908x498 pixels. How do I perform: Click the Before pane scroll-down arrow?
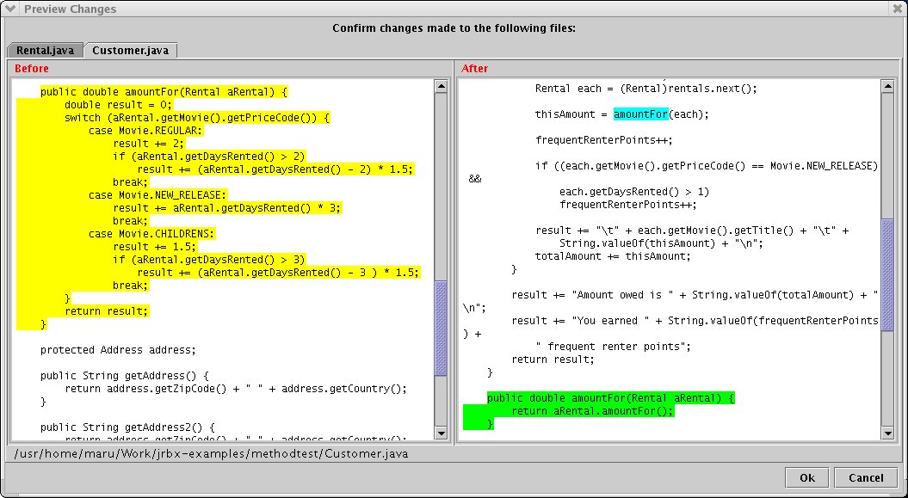coord(441,432)
